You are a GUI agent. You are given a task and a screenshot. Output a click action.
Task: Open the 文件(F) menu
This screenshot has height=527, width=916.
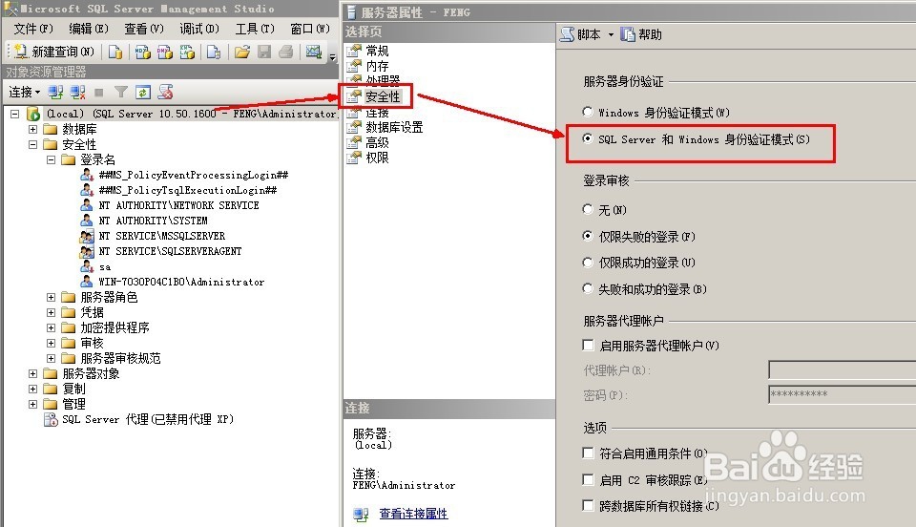33,28
